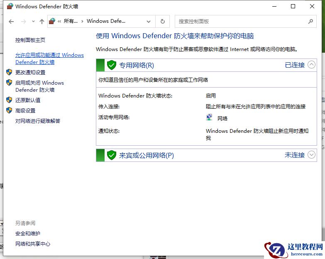Image resolution: width=325 pixels, height=259 pixels.
Task: Open 网络和共享中心 link
Action: pos(33,244)
